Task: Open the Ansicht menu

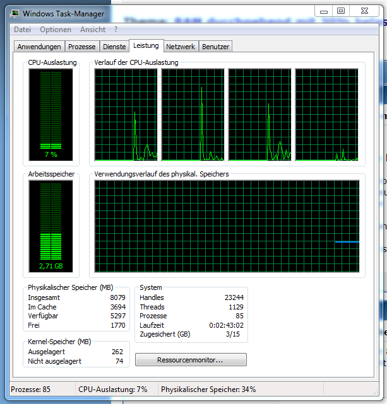Action: 93,30
